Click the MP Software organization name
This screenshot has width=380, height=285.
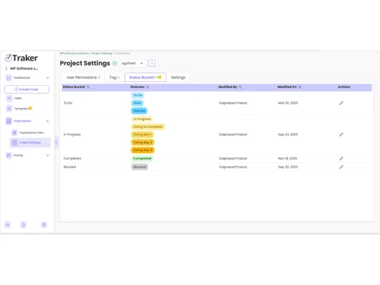point(24,68)
